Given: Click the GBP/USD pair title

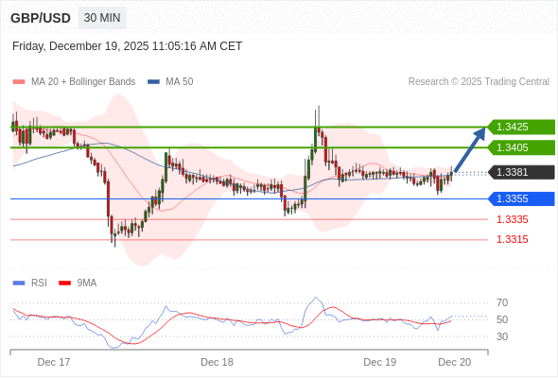Looking at the screenshot, I should (x=41, y=18).
